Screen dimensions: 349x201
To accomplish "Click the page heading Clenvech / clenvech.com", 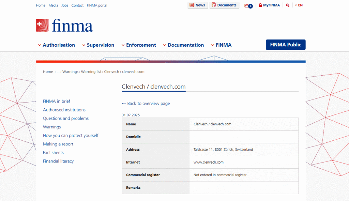I will click(x=154, y=87).
